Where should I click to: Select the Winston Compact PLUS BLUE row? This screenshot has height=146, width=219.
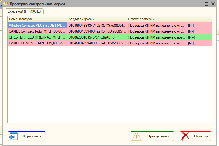[110, 26]
